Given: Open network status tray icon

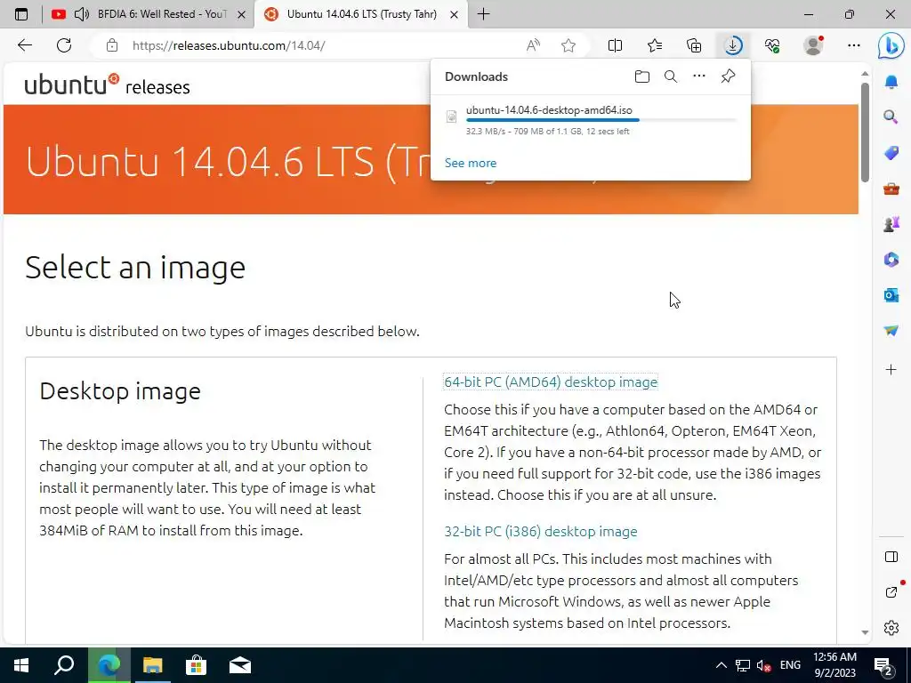Looking at the screenshot, I should 742,665.
